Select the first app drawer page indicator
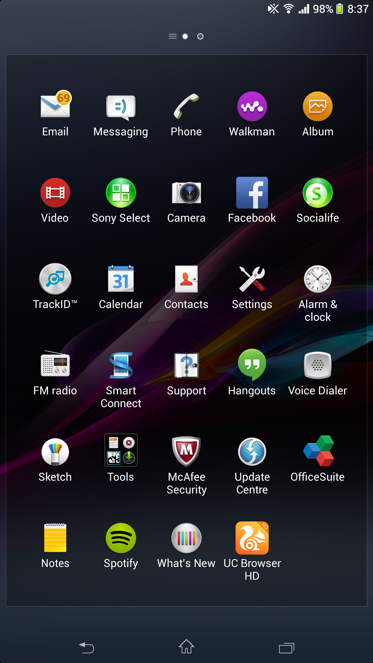 185,36
